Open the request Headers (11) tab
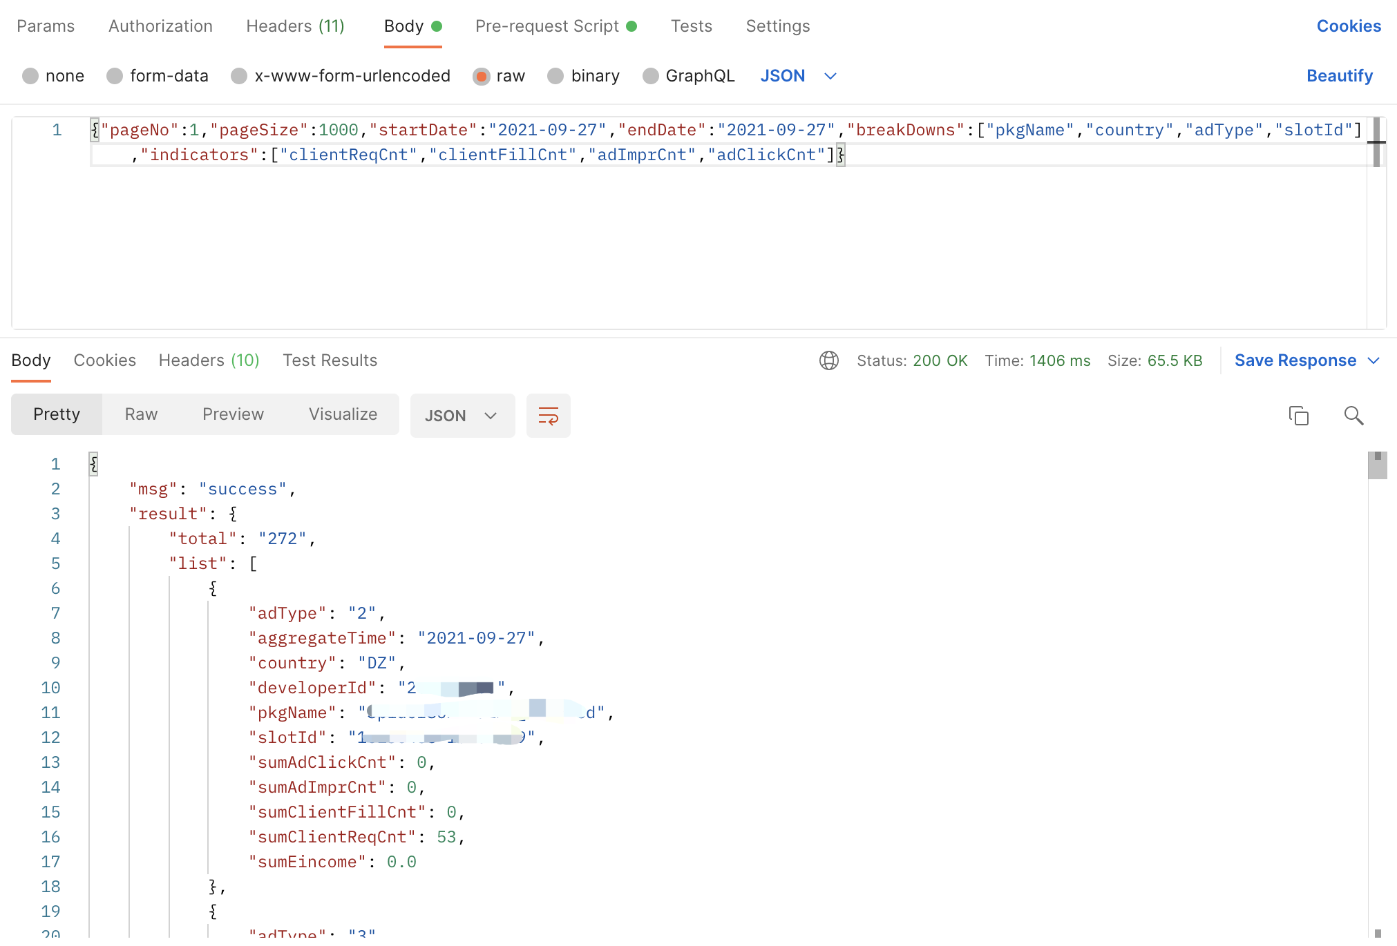 (295, 26)
